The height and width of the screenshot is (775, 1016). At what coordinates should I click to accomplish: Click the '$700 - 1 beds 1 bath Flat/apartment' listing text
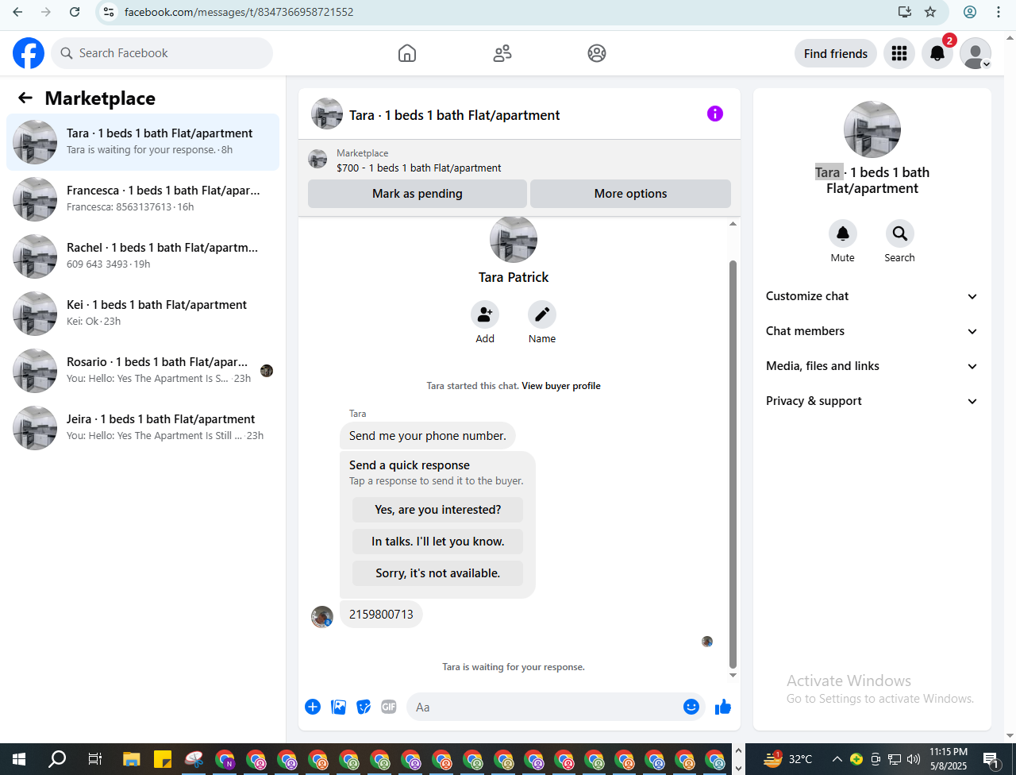tap(419, 168)
